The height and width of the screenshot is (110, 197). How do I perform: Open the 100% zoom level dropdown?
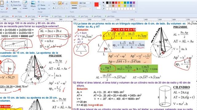(20, 9)
